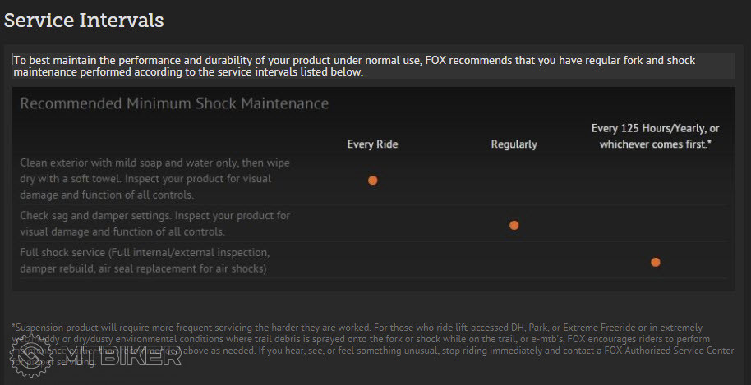
Task: Click 'damper rebuild, air seal replacement' text line
Action: coord(143,268)
